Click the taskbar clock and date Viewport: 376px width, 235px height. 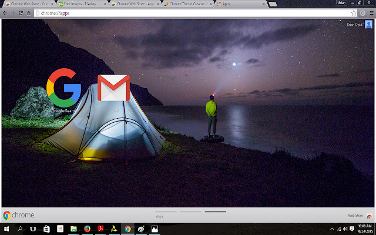[x=365, y=229]
